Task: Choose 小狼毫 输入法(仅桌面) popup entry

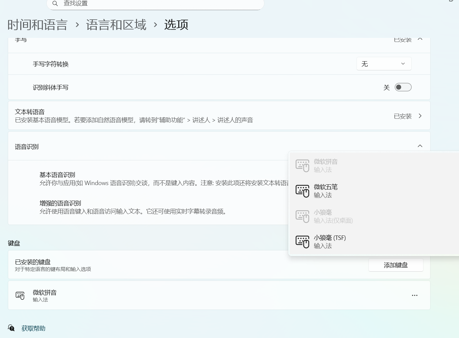Action: 374,216
